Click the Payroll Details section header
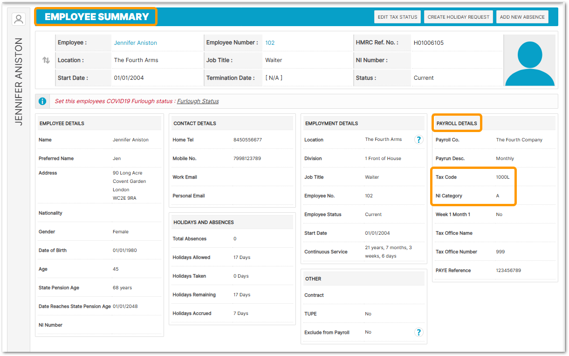The width and height of the screenshot is (569, 356). tap(457, 124)
